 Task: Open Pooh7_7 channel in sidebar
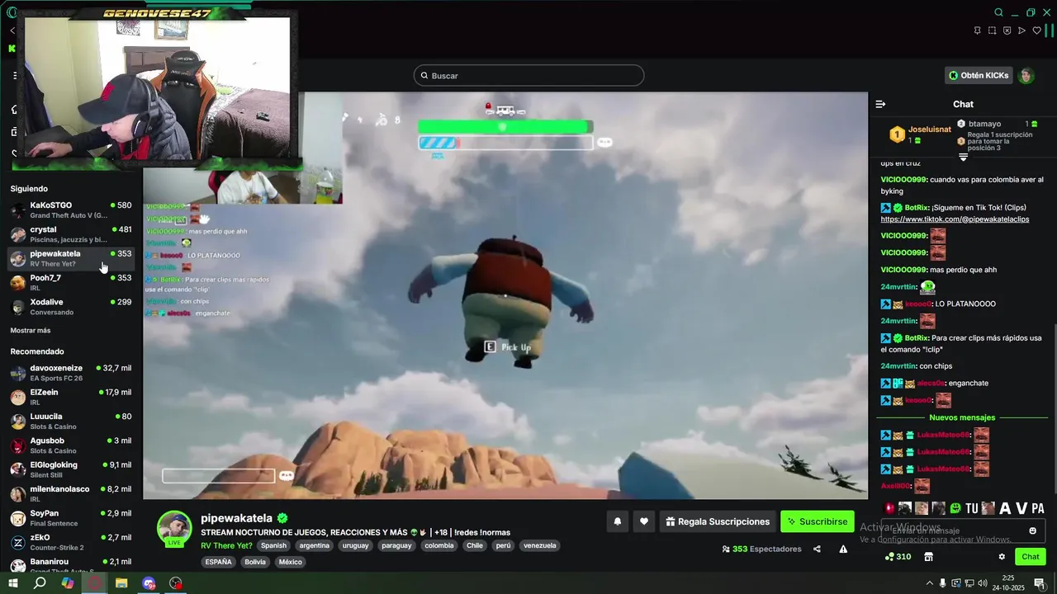pos(70,282)
